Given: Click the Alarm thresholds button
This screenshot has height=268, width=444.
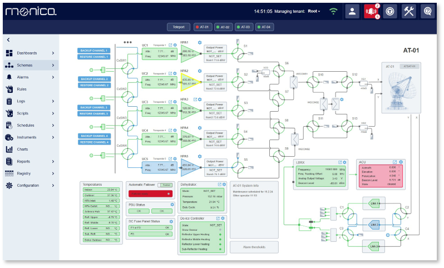Looking at the screenshot, I should pos(254,247).
